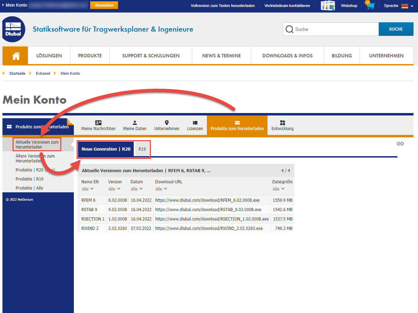Select Produkte zum Herunterladen tab
Viewport: 418px width, 313px height.
237,126
